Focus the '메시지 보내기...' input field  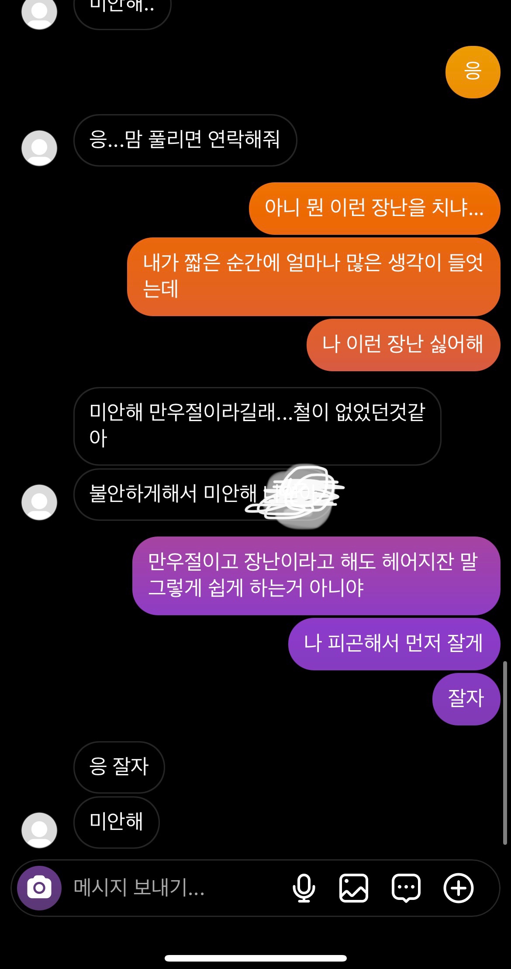[175, 888]
